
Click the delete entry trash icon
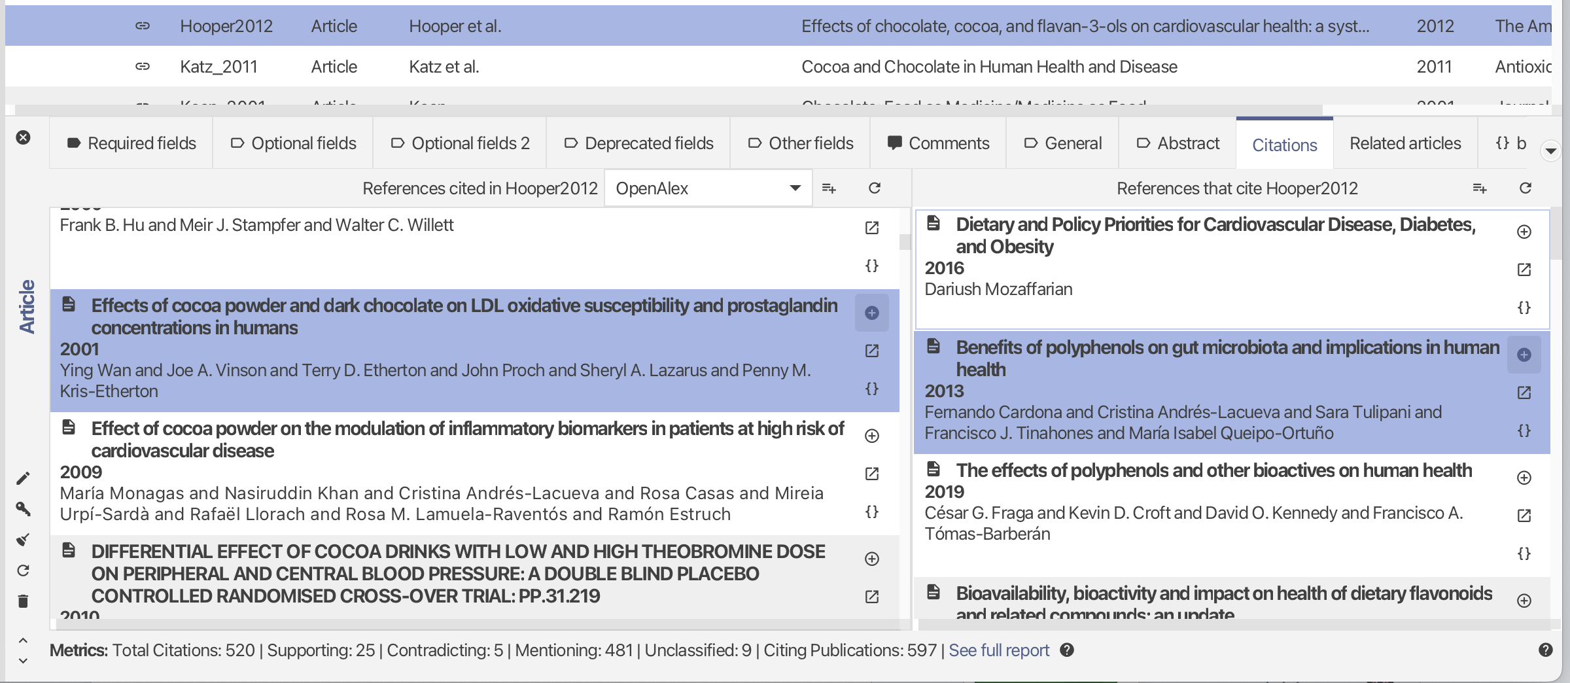pos(23,601)
